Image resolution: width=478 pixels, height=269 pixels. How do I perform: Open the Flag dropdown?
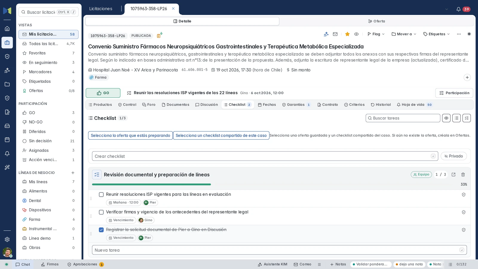coord(376,34)
